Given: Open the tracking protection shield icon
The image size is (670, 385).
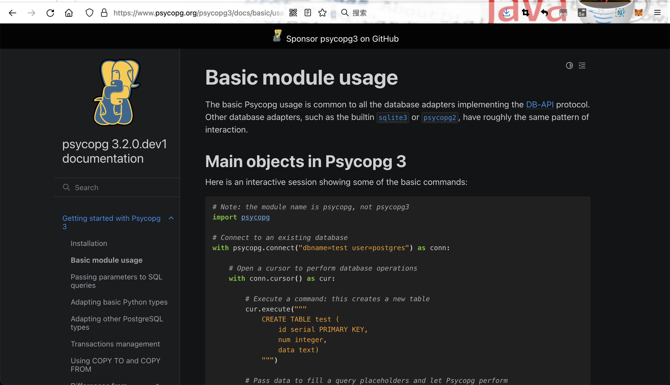Looking at the screenshot, I should point(90,13).
